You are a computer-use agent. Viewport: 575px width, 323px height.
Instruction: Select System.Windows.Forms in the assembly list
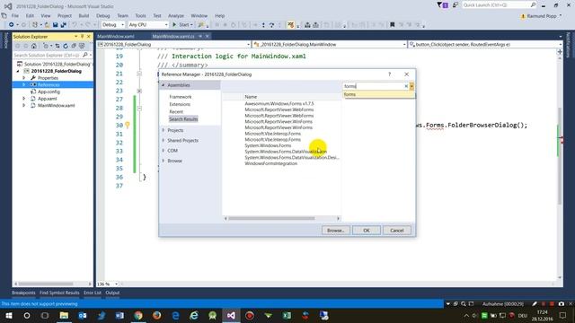268,145
